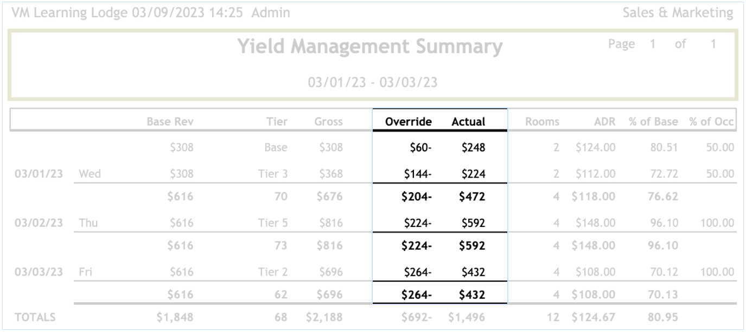Image resolution: width=746 pixels, height=332 pixels.
Task: Select the Fri weekday label
Action: click(86, 271)
